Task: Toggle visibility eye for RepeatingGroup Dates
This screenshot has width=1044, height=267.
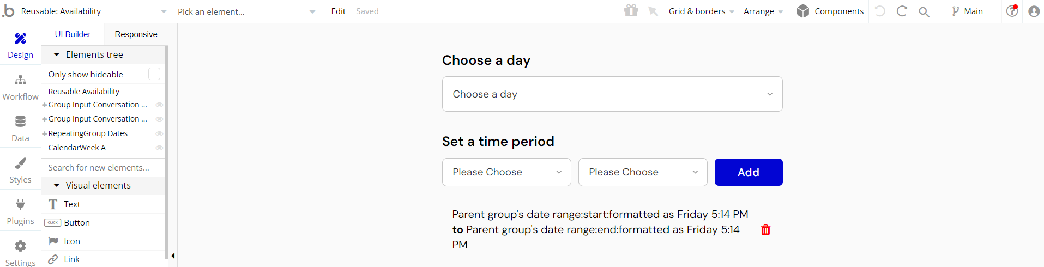Action: pos(159,133)
